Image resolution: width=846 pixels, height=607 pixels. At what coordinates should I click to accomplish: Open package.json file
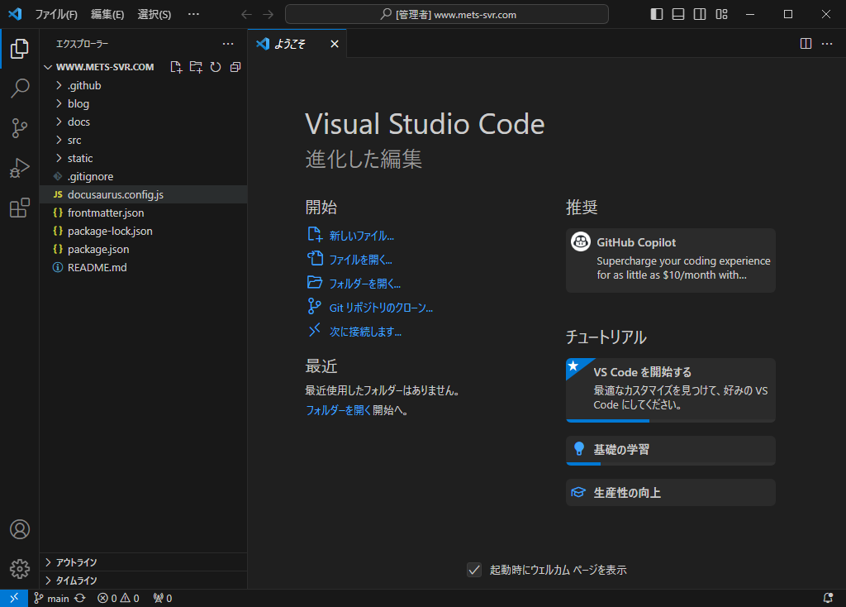(x=144, y=250)
